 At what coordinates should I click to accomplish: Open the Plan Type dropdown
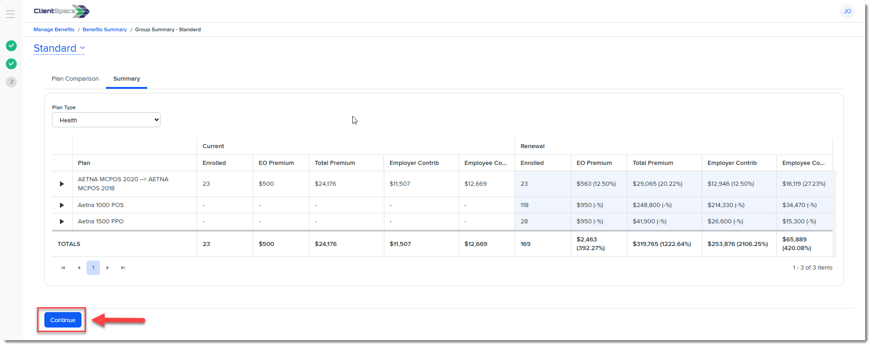[106, 120]
